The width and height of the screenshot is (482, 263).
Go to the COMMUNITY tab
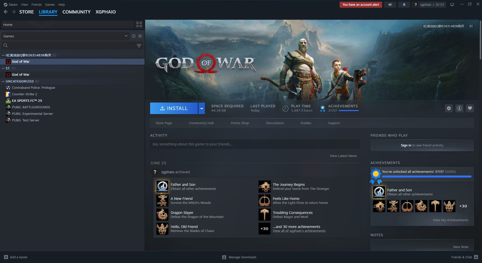pyautogui.click(x=76, y=12)
